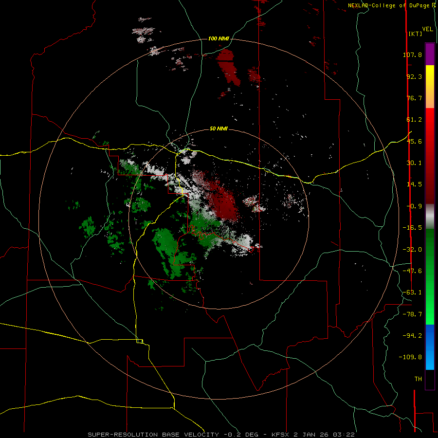Screen dimensions: 438x438
Task: Click the 92.3 legend value
Action: click(x=414, y=76)
